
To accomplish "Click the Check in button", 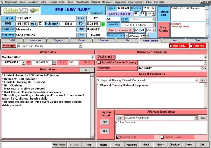I will point(136,8).
